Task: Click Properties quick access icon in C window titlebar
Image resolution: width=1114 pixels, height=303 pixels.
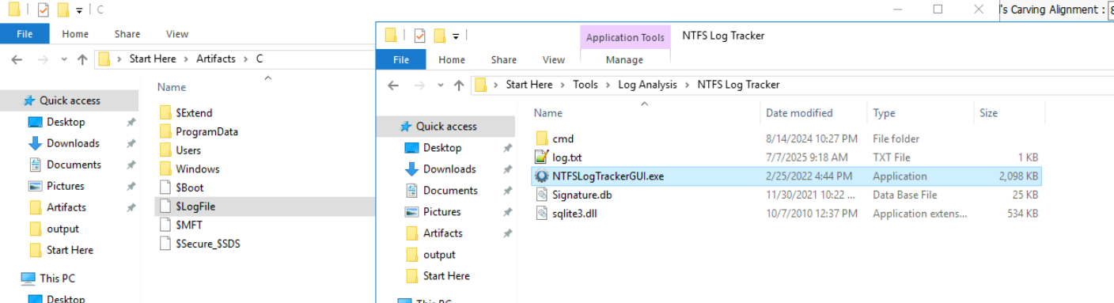Action: click(44, 10)
